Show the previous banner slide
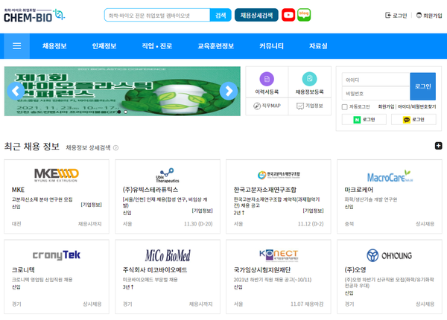Image resolution: width=447 pixels, height=320 pixels. point(16,91)
